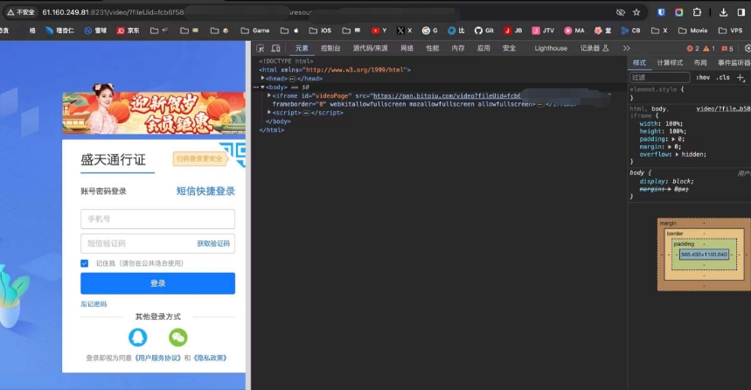The width and height of the screenshot is (751, 390).
Task: Collapse the body element in DOM tree
Action: [262, 87]
